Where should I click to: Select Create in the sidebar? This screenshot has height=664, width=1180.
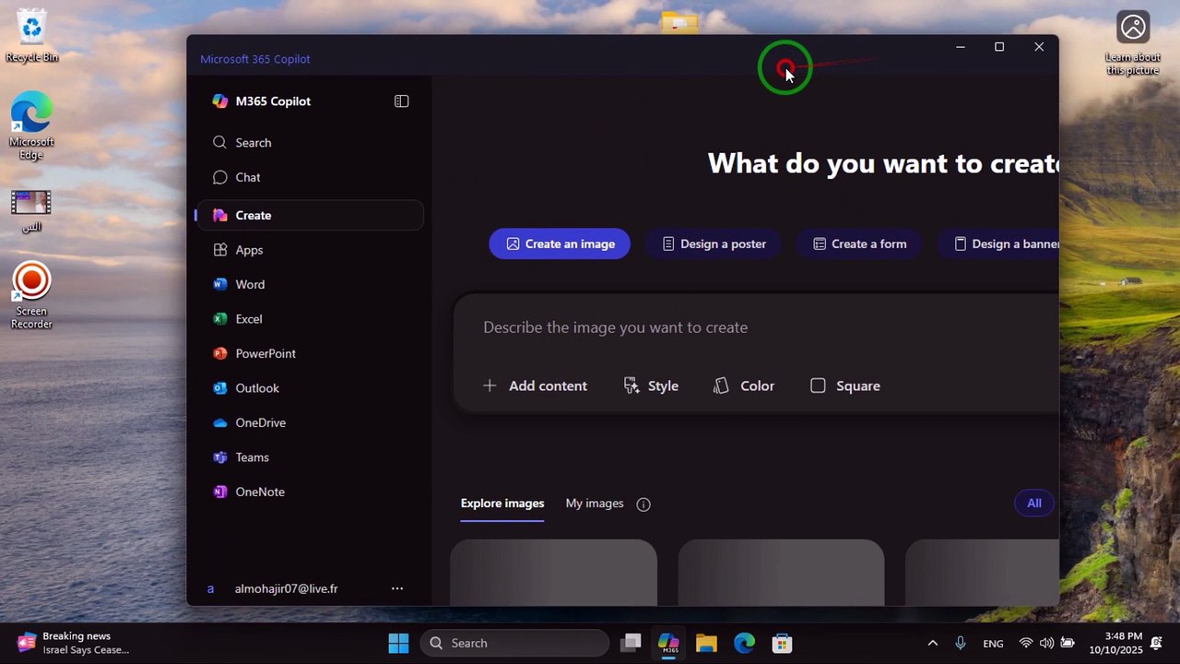309,215
